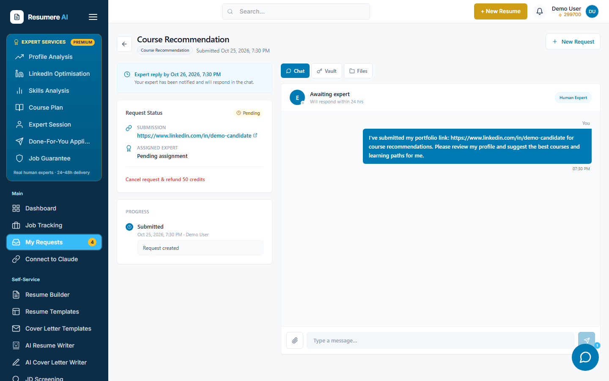Open the submitted LinkedIn profile link

tap(194, 135)
